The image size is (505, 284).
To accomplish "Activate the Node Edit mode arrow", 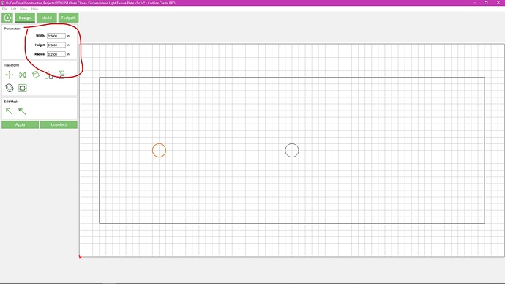I will tap(22, 111).
